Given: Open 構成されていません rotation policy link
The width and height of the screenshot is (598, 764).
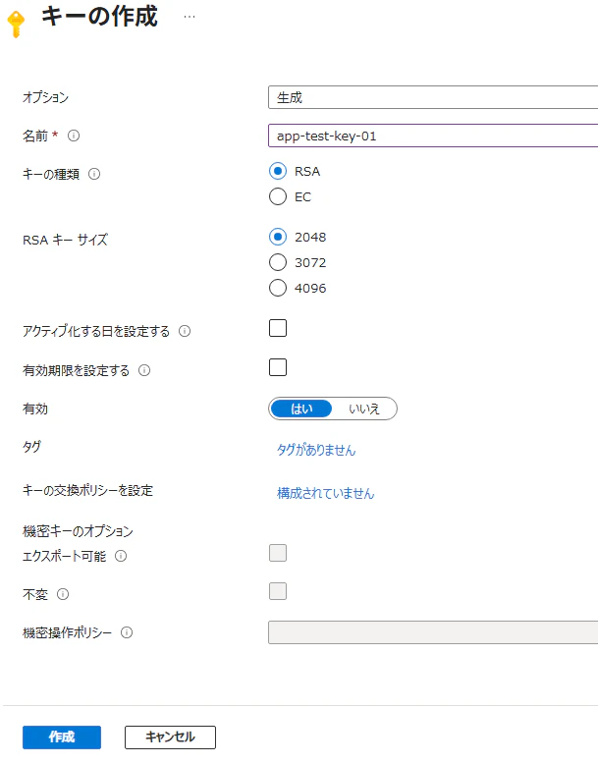Looking at the screenshot, I should pyautogui.click(x=326, y=493).
